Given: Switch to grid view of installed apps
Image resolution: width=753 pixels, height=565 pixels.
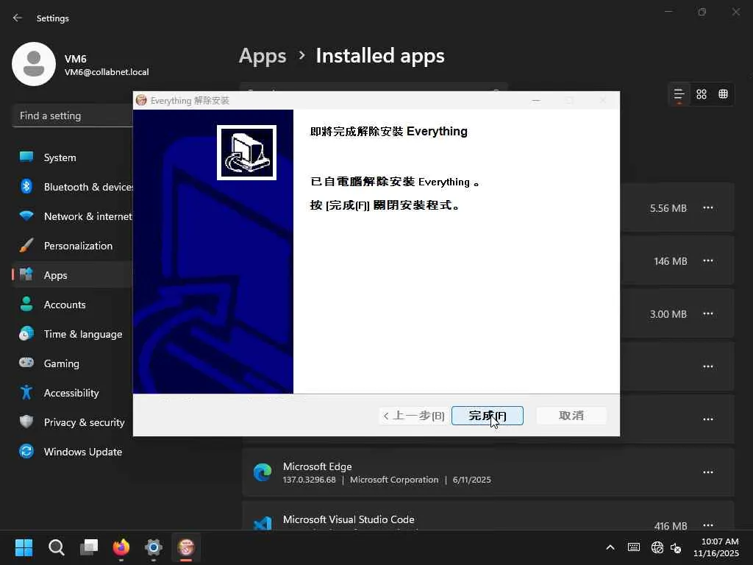Looking at the screenshot, I should (701, 94).
